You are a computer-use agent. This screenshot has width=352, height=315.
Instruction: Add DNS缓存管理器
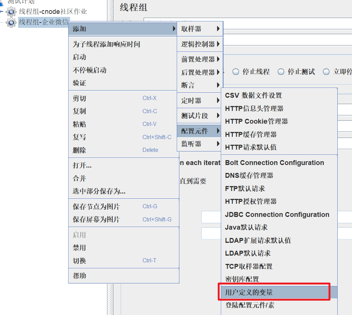click(x=279, y=176)
